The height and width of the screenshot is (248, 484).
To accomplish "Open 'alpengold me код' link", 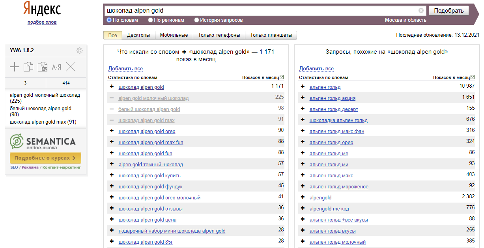I will 329,209.
